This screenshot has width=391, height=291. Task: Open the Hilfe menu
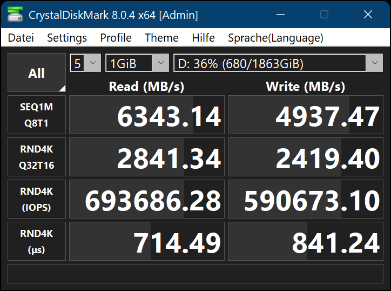click(203, 38)
